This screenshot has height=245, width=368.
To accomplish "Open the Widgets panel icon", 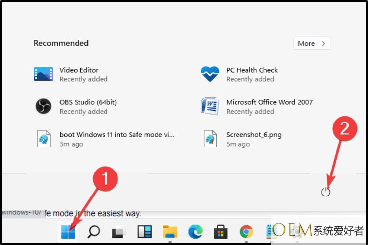I will coord(144,232).
